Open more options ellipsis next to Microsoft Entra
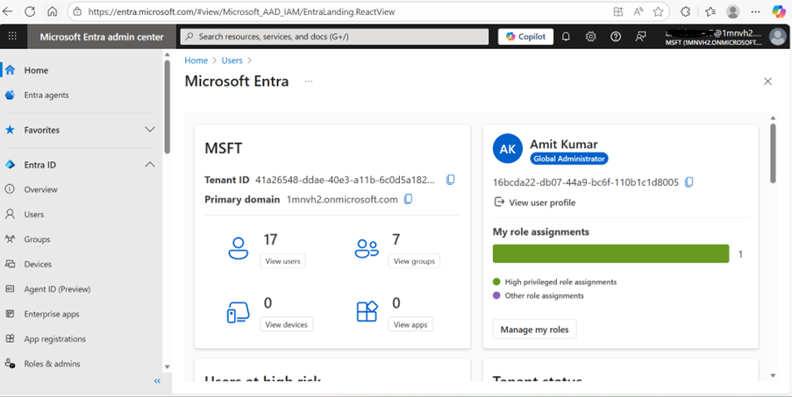The height and width of the screenshot is (397, 792). point(309,82)
